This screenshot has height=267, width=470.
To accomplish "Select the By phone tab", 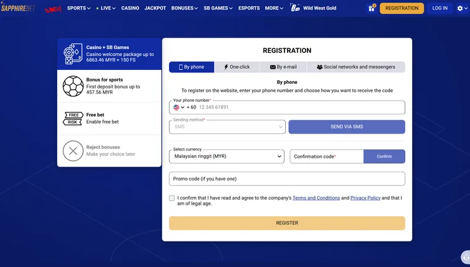I will (x=192, y=67).
